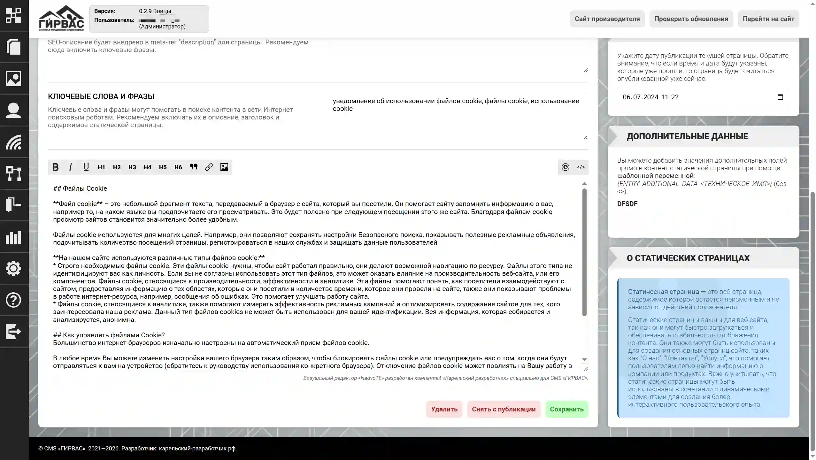
Task: Toggle underline formatting
Action: coord(86,167)
